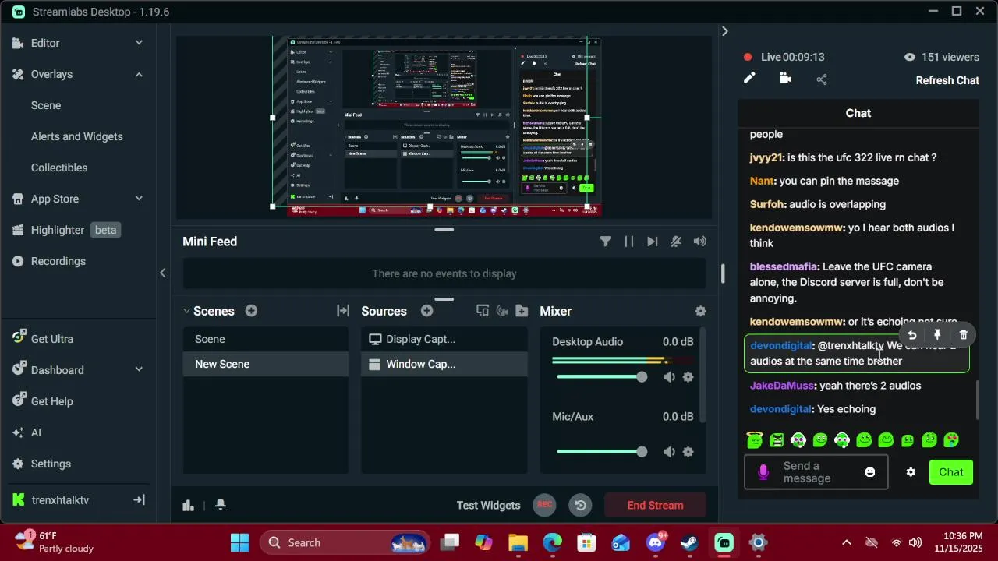Open the performance stats chart icon
Viewport: 998px width, 561px height.
(x=188, y=505)
